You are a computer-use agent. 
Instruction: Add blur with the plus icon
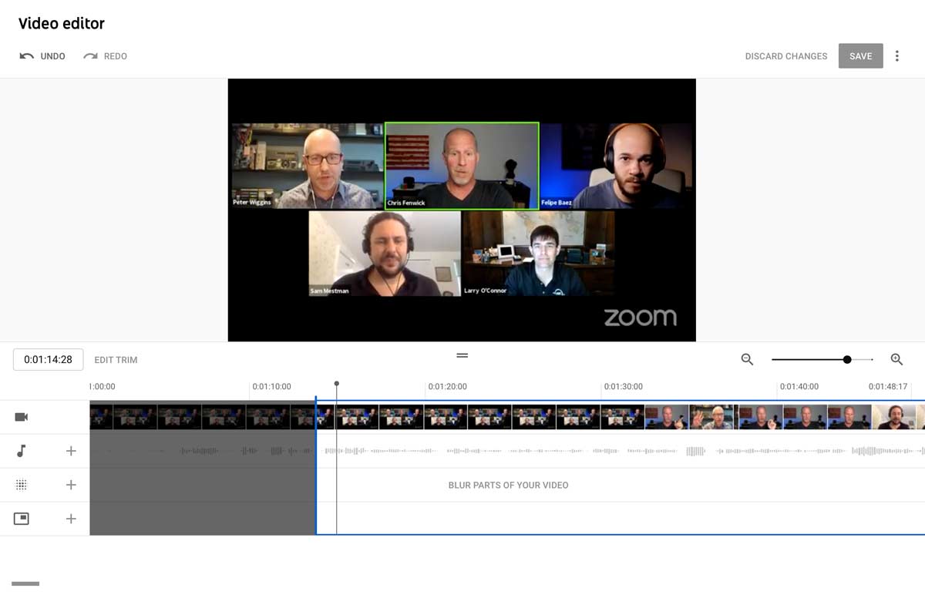[x=71, y=485]
